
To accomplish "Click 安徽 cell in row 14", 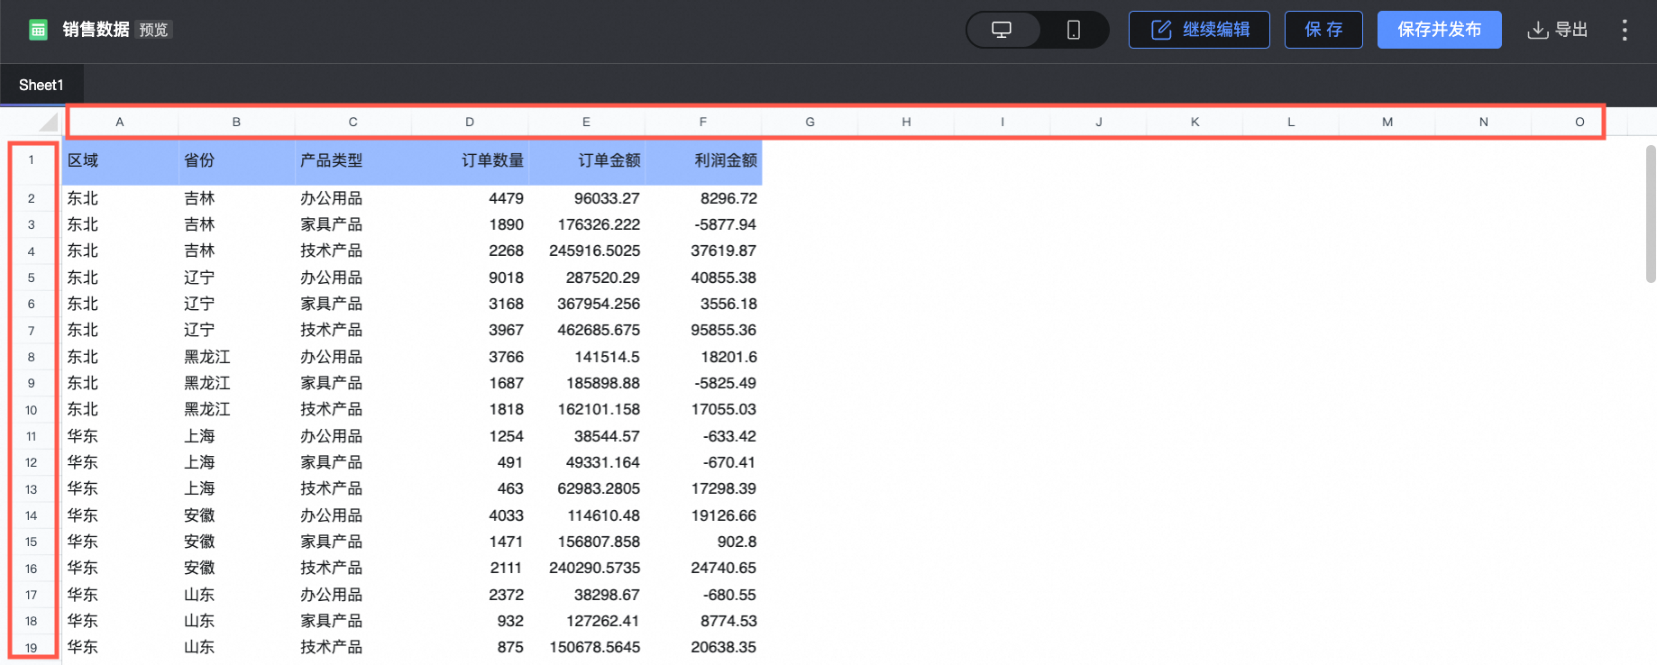I will (x=236, y=515).
